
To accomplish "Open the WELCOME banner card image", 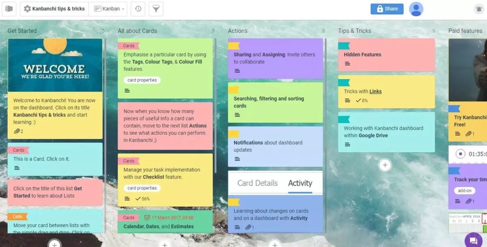I will [x=55, y=65].
